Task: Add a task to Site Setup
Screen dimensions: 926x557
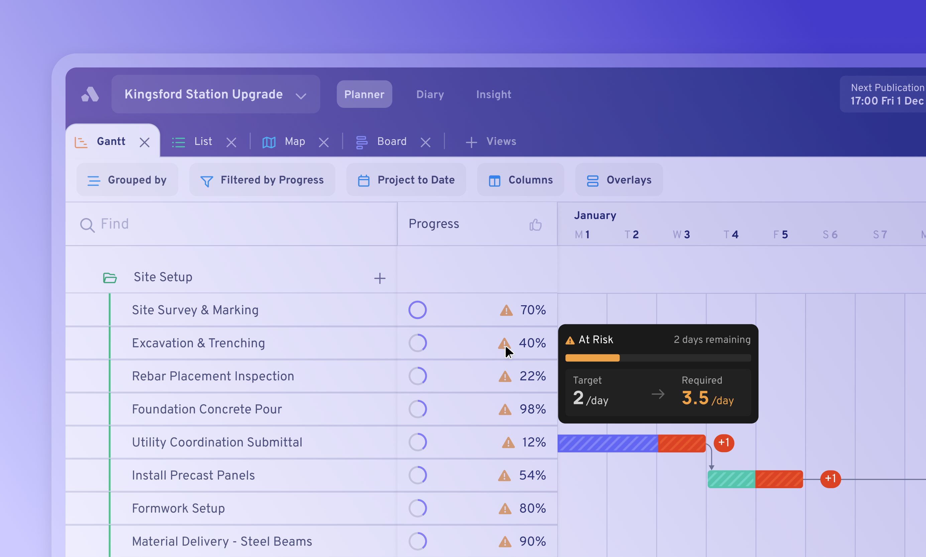Action: pos(380,278)
